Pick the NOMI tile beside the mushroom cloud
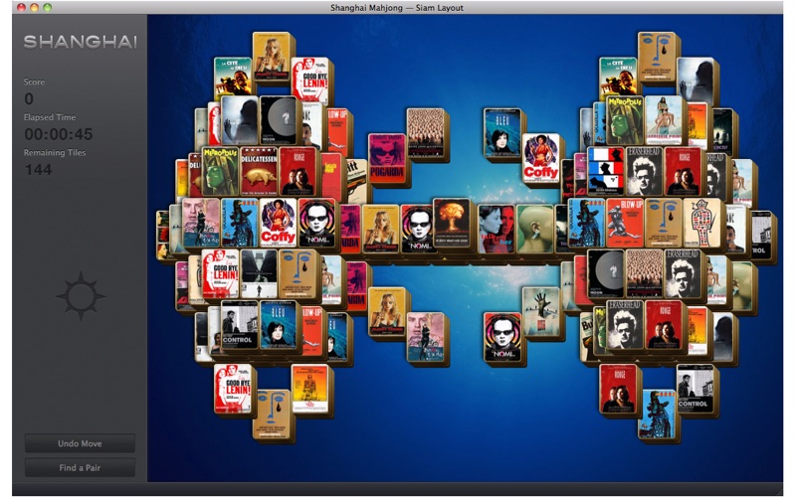 coord(417,230)
